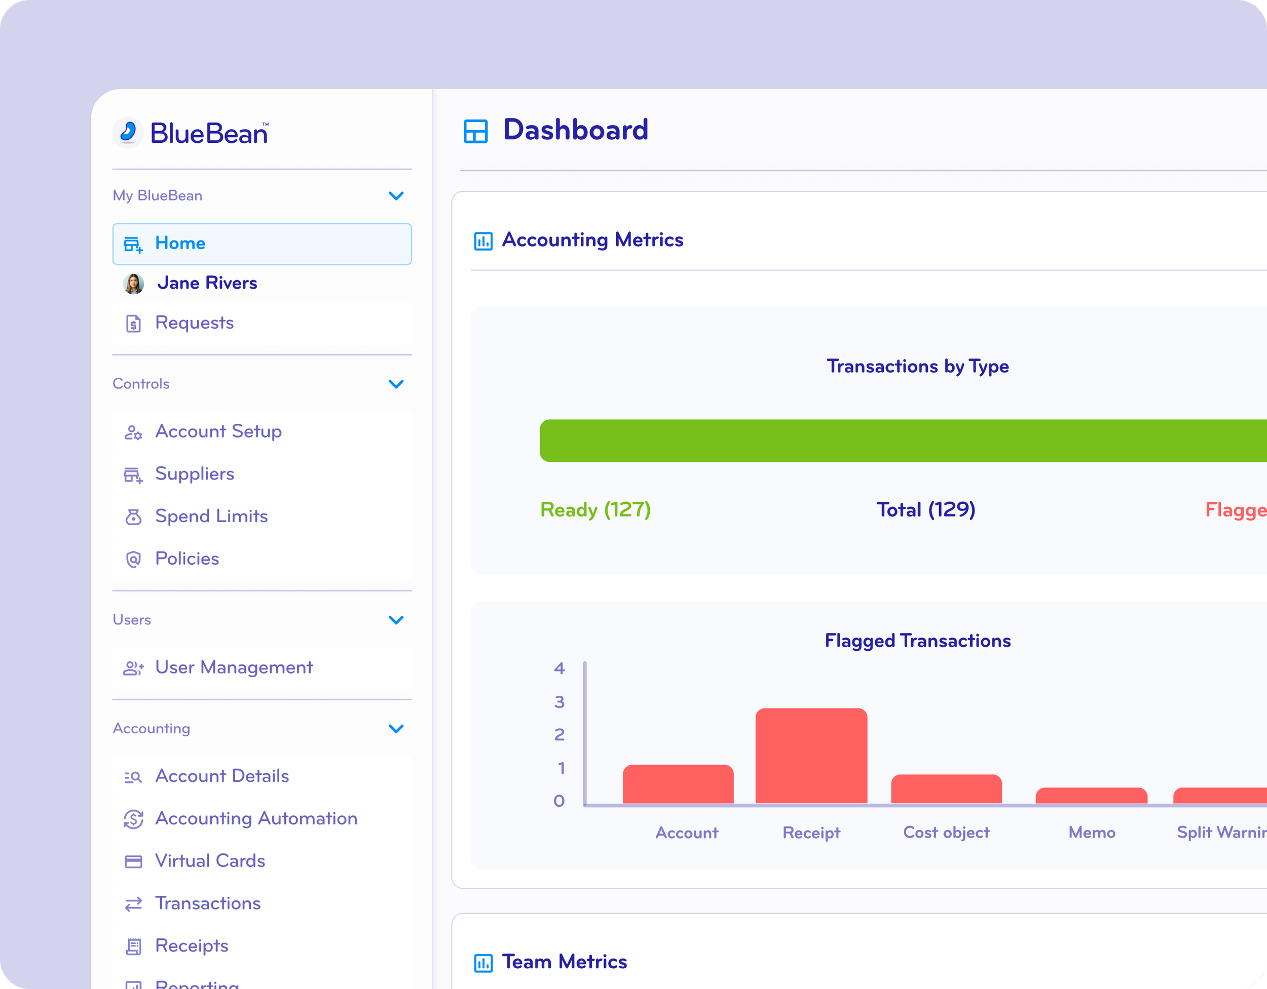
Task: Open User Management page
Action: tap(233, 667)
